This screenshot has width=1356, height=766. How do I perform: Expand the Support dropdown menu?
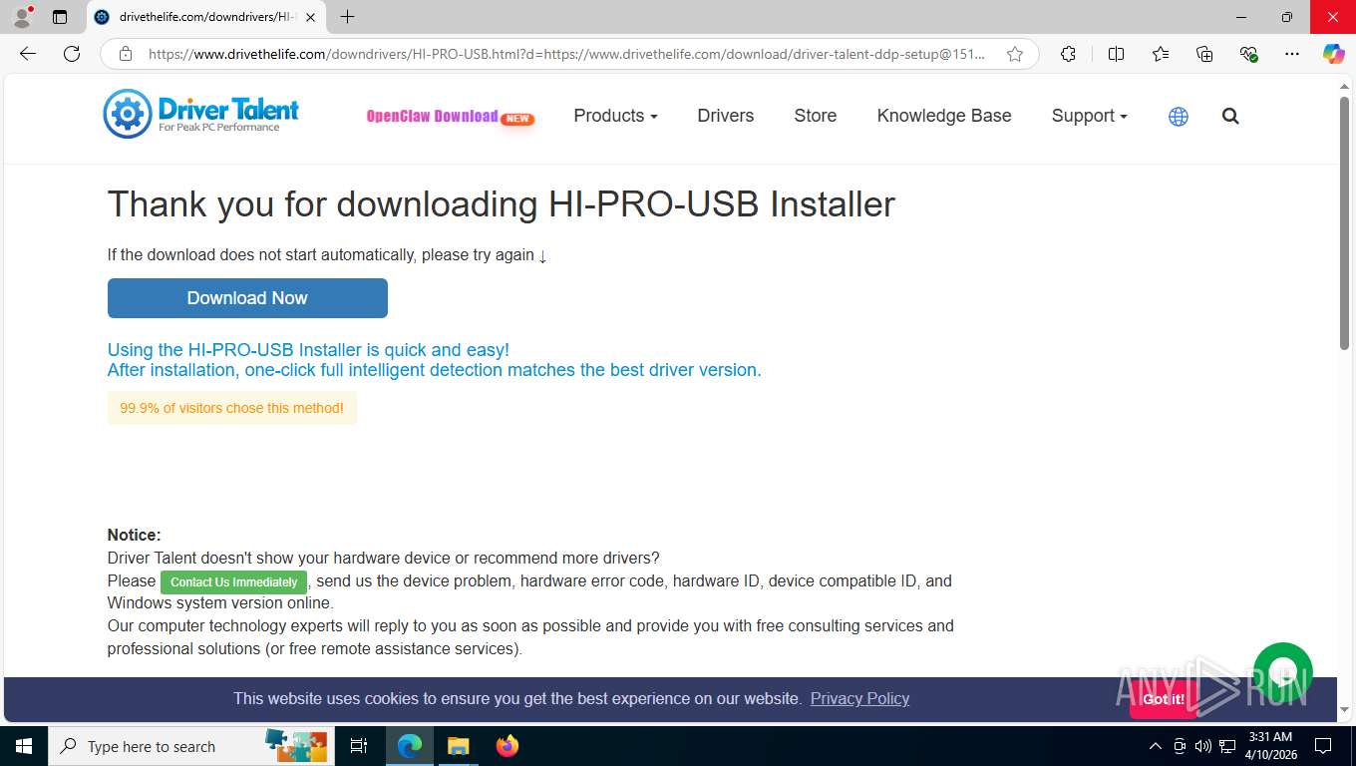pyautogui.click(x=1089, y=116)
